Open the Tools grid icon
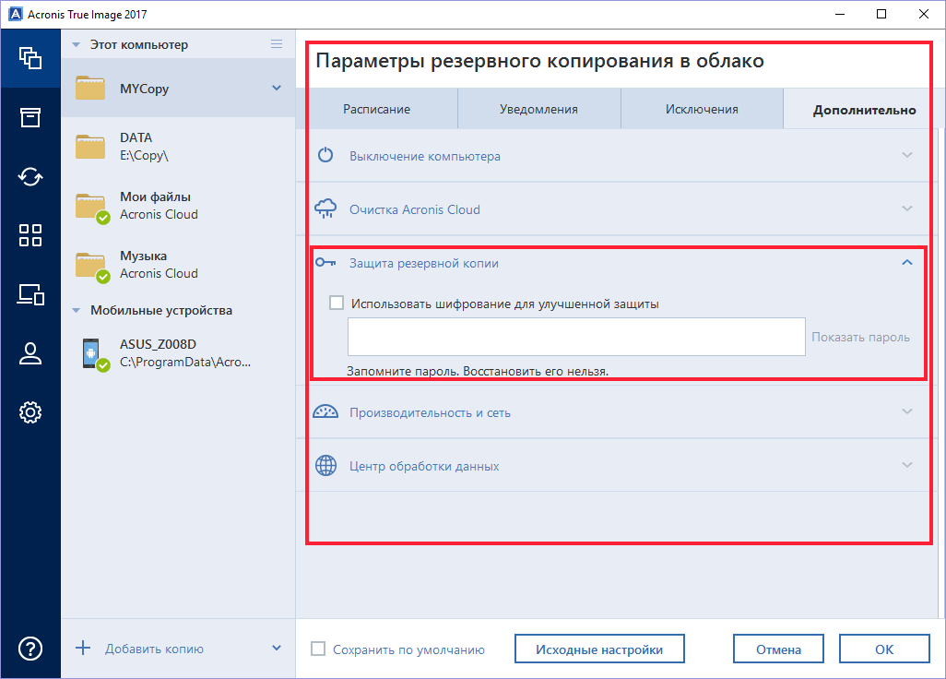 click(30, 235)
